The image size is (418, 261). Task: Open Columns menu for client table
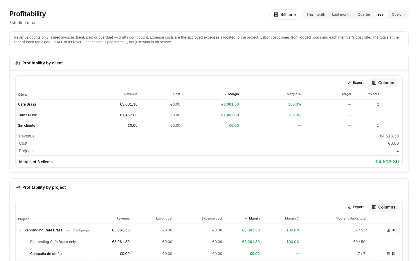[x=383, y=83]
